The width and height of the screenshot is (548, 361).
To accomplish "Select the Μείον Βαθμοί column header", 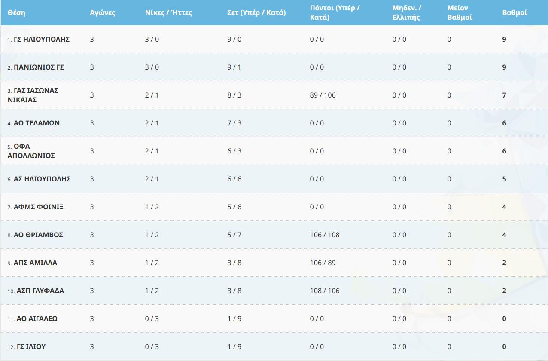I will click(x=460, y=12).
